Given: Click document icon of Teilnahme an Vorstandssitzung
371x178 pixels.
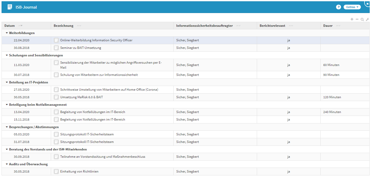Looking at the screenshot, I should 56,157.
